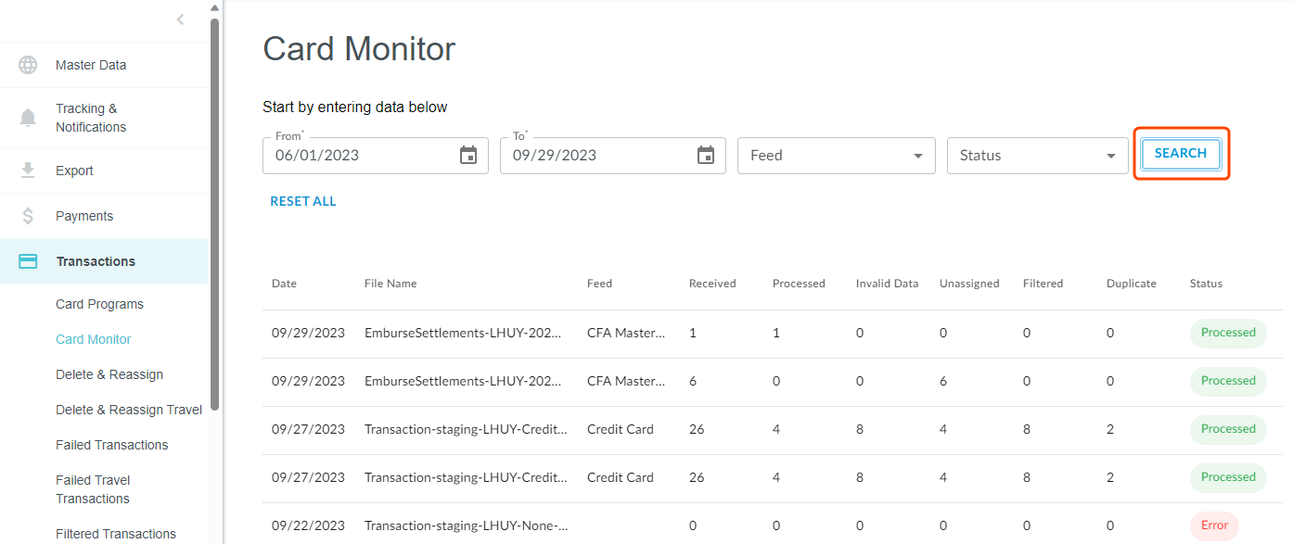Go to Failed Transactions page
The height and width of the screenshot is (544, 1293).
pyautogui.click(x=111, y=445)
